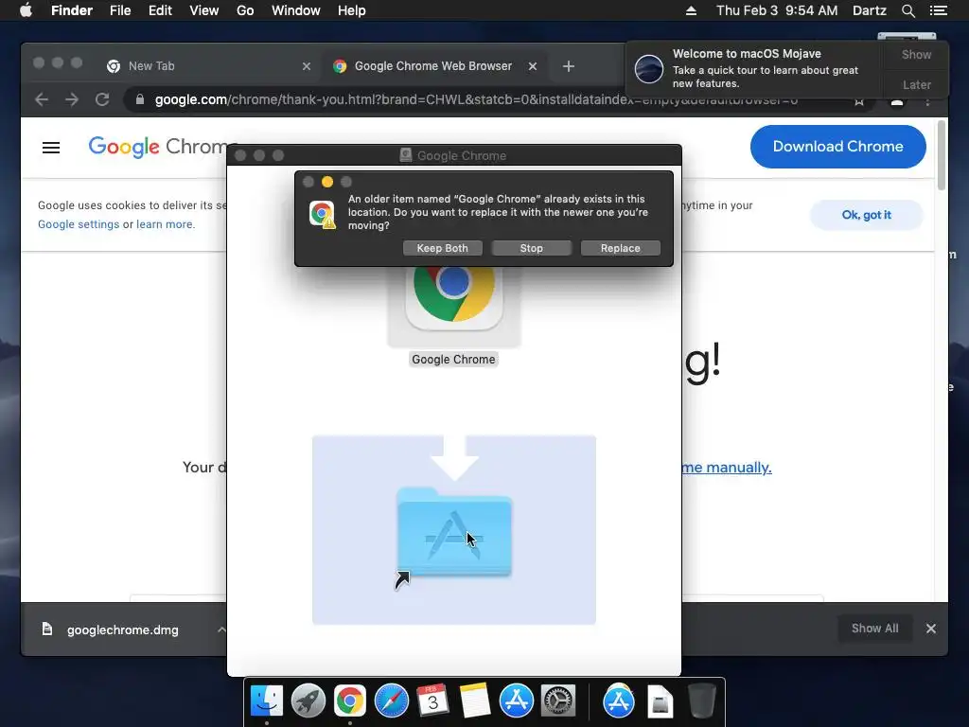This screenshot has width=969, height=727.
Task: Close the New Tab tab
Action: pyautogui.click(x=307, y=66)
